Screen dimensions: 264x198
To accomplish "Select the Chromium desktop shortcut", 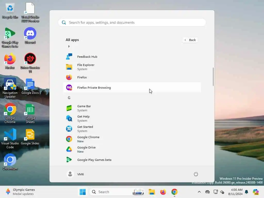I will (x=10, y=162).
